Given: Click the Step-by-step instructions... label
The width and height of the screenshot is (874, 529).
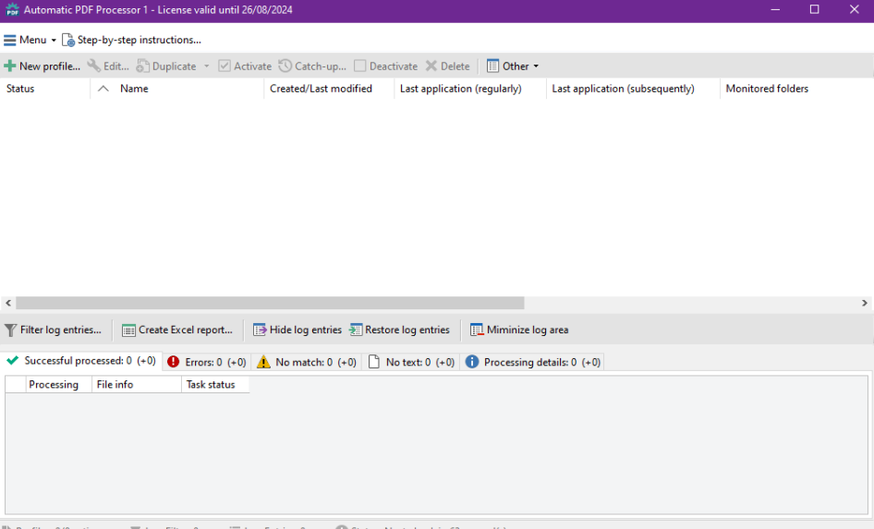Looking at the screenshot, I should (x=140, y=40).
